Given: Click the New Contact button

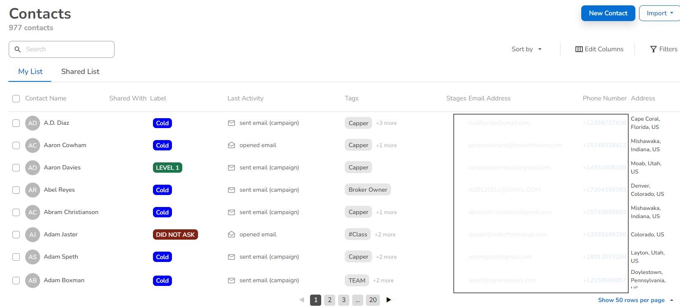Looking at the screenshot, I should point(608,13).
